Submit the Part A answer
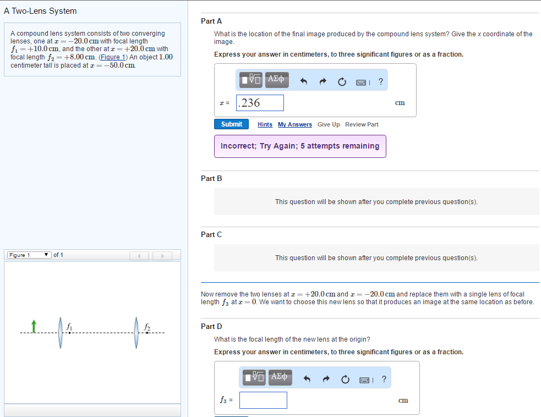 (x=231, y=124)
